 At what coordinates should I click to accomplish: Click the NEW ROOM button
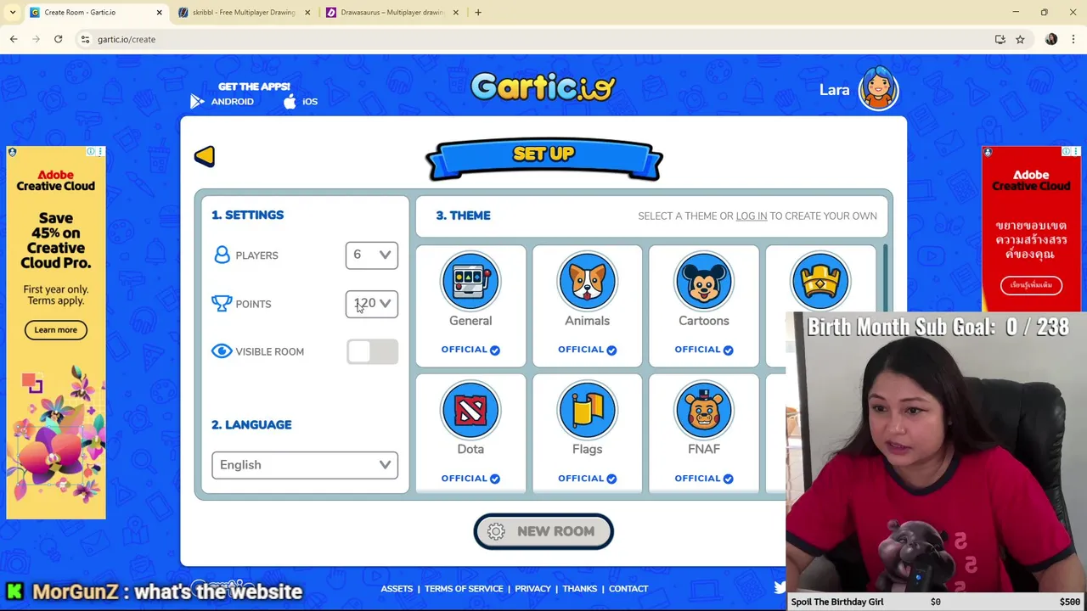[543, 531]
